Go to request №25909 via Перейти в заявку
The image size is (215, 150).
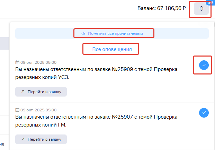pos(41,92)
